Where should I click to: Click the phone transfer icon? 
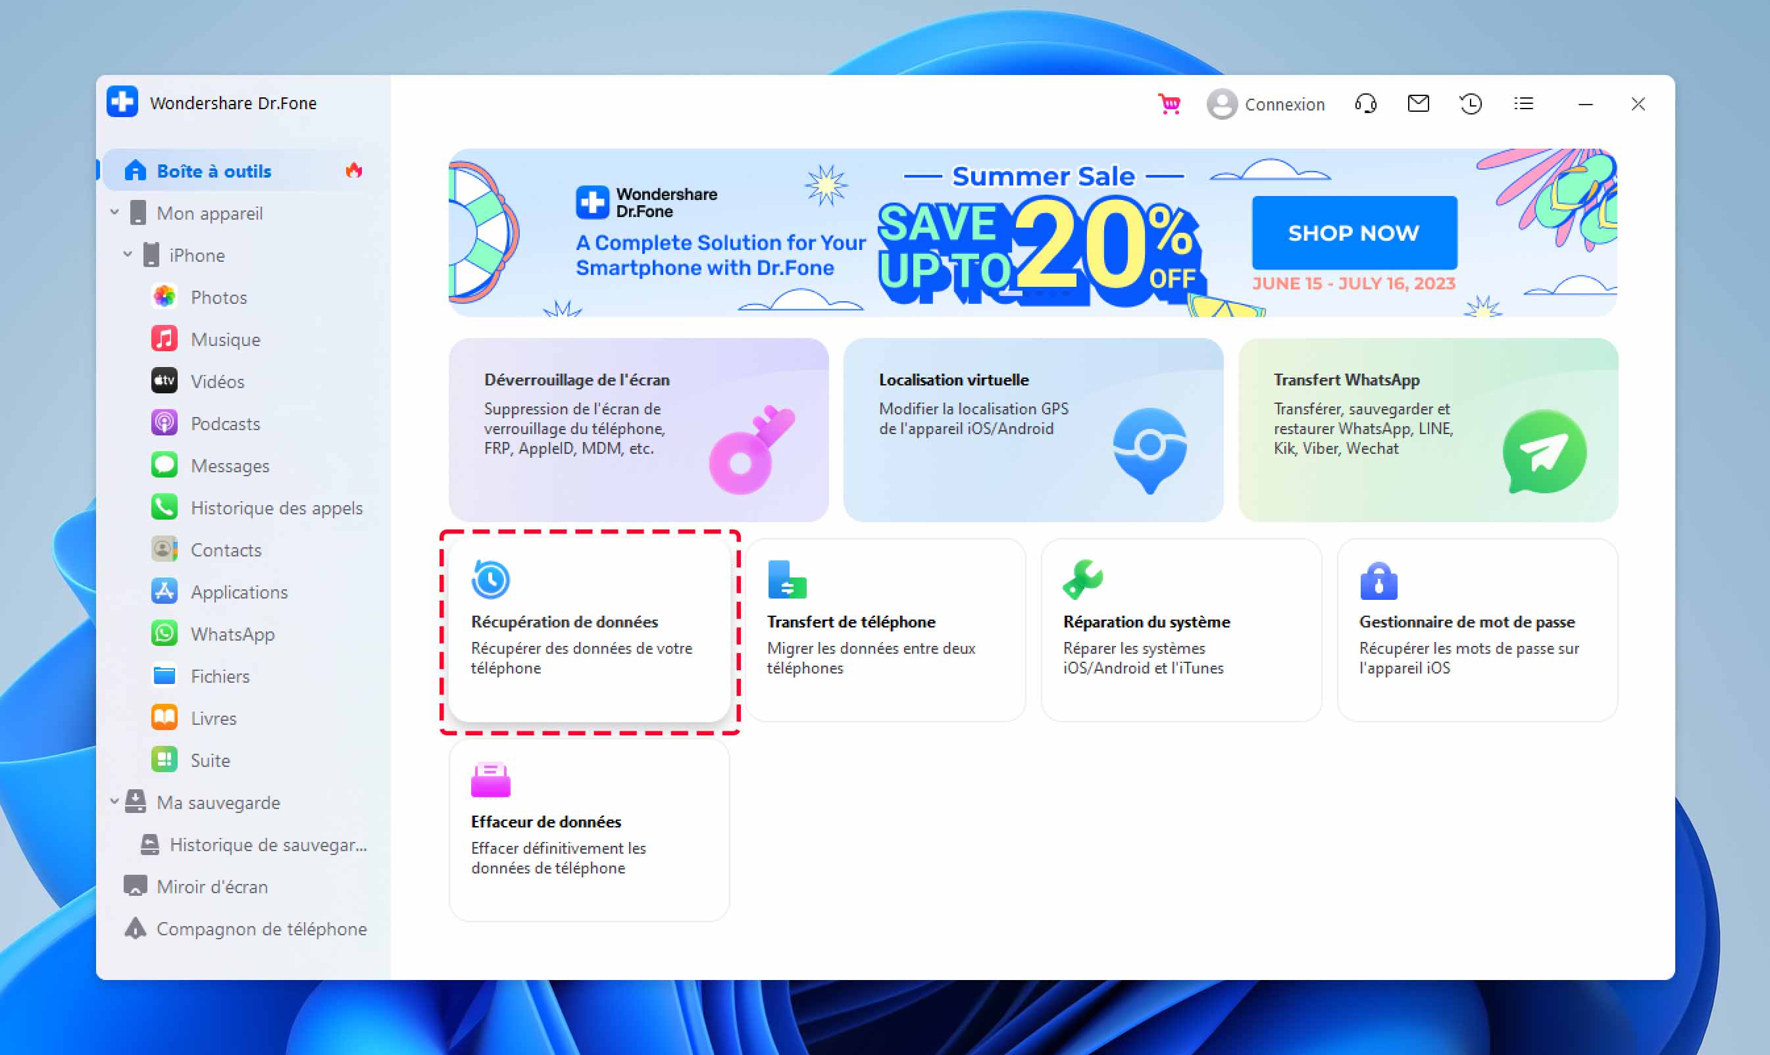point(786,579)
